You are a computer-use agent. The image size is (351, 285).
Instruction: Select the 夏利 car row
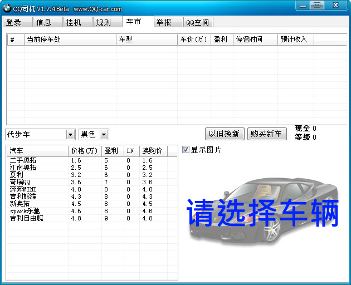click(92, 175)
